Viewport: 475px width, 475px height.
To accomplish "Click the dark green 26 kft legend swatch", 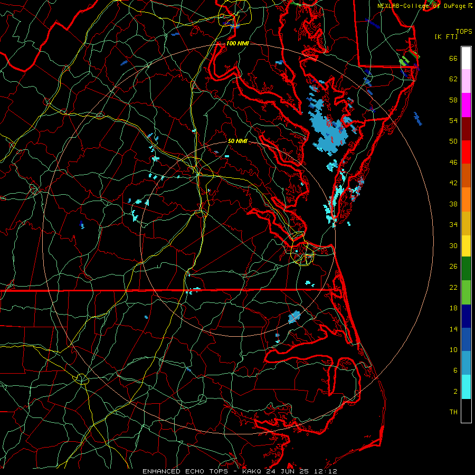I will tap(466, 269).
